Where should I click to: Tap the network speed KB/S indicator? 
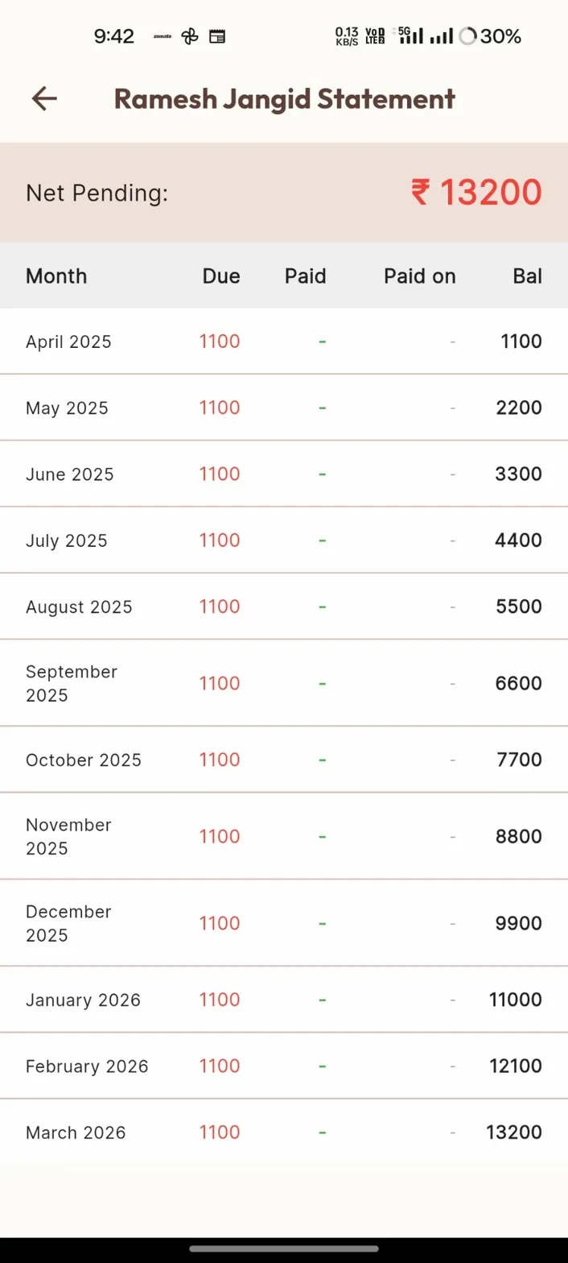pos(347,36)
